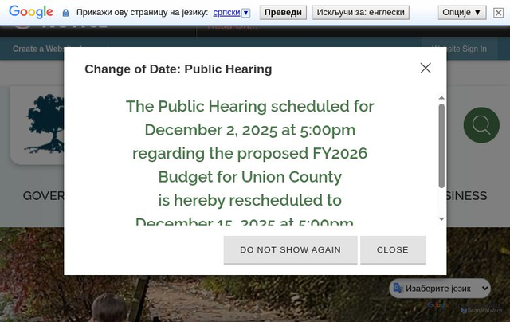Expand the Опције menu
The width and height of the screenshot is (510, 322).
[462, 13]
